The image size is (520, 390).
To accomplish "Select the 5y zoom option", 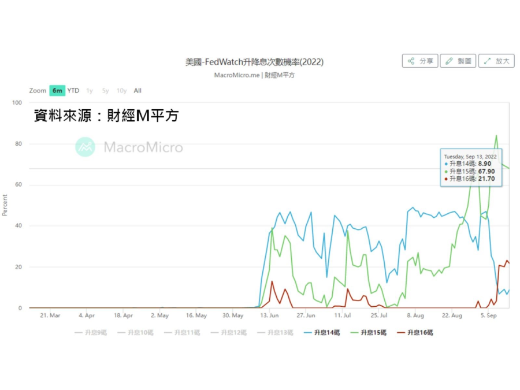I will (x=105, y=91).
